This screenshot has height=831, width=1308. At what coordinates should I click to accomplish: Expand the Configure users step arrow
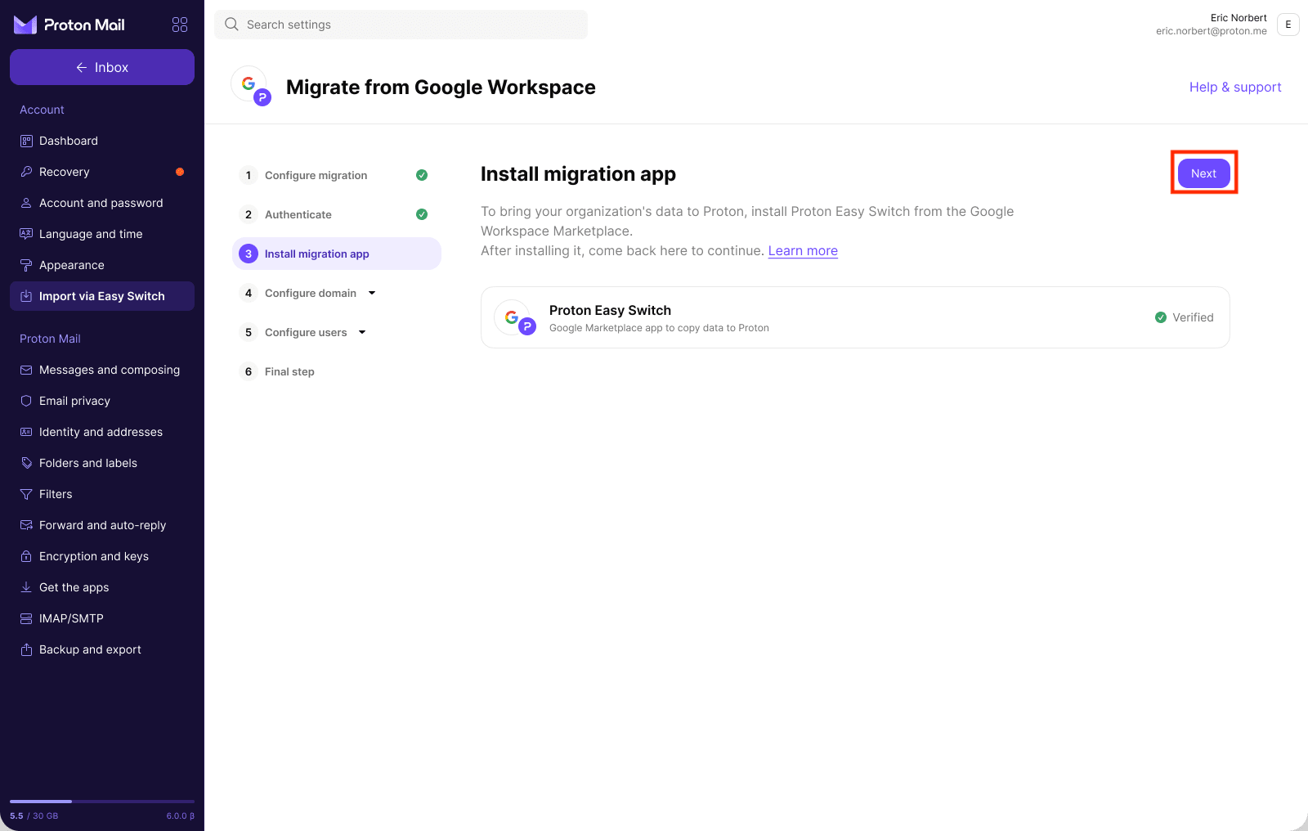click(x=362, y=332)
